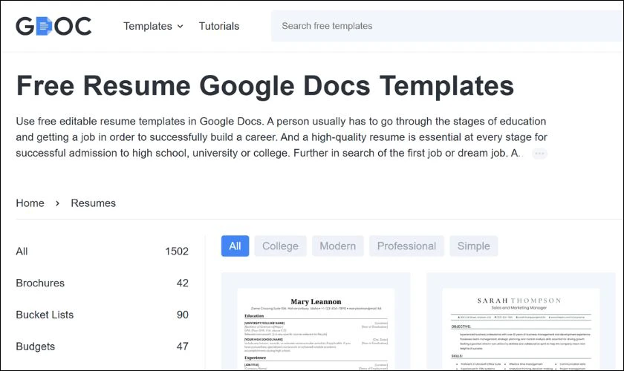Click the Resumes breadcrumb
Viewport: 624px width, 371px height.
point(93,203)
